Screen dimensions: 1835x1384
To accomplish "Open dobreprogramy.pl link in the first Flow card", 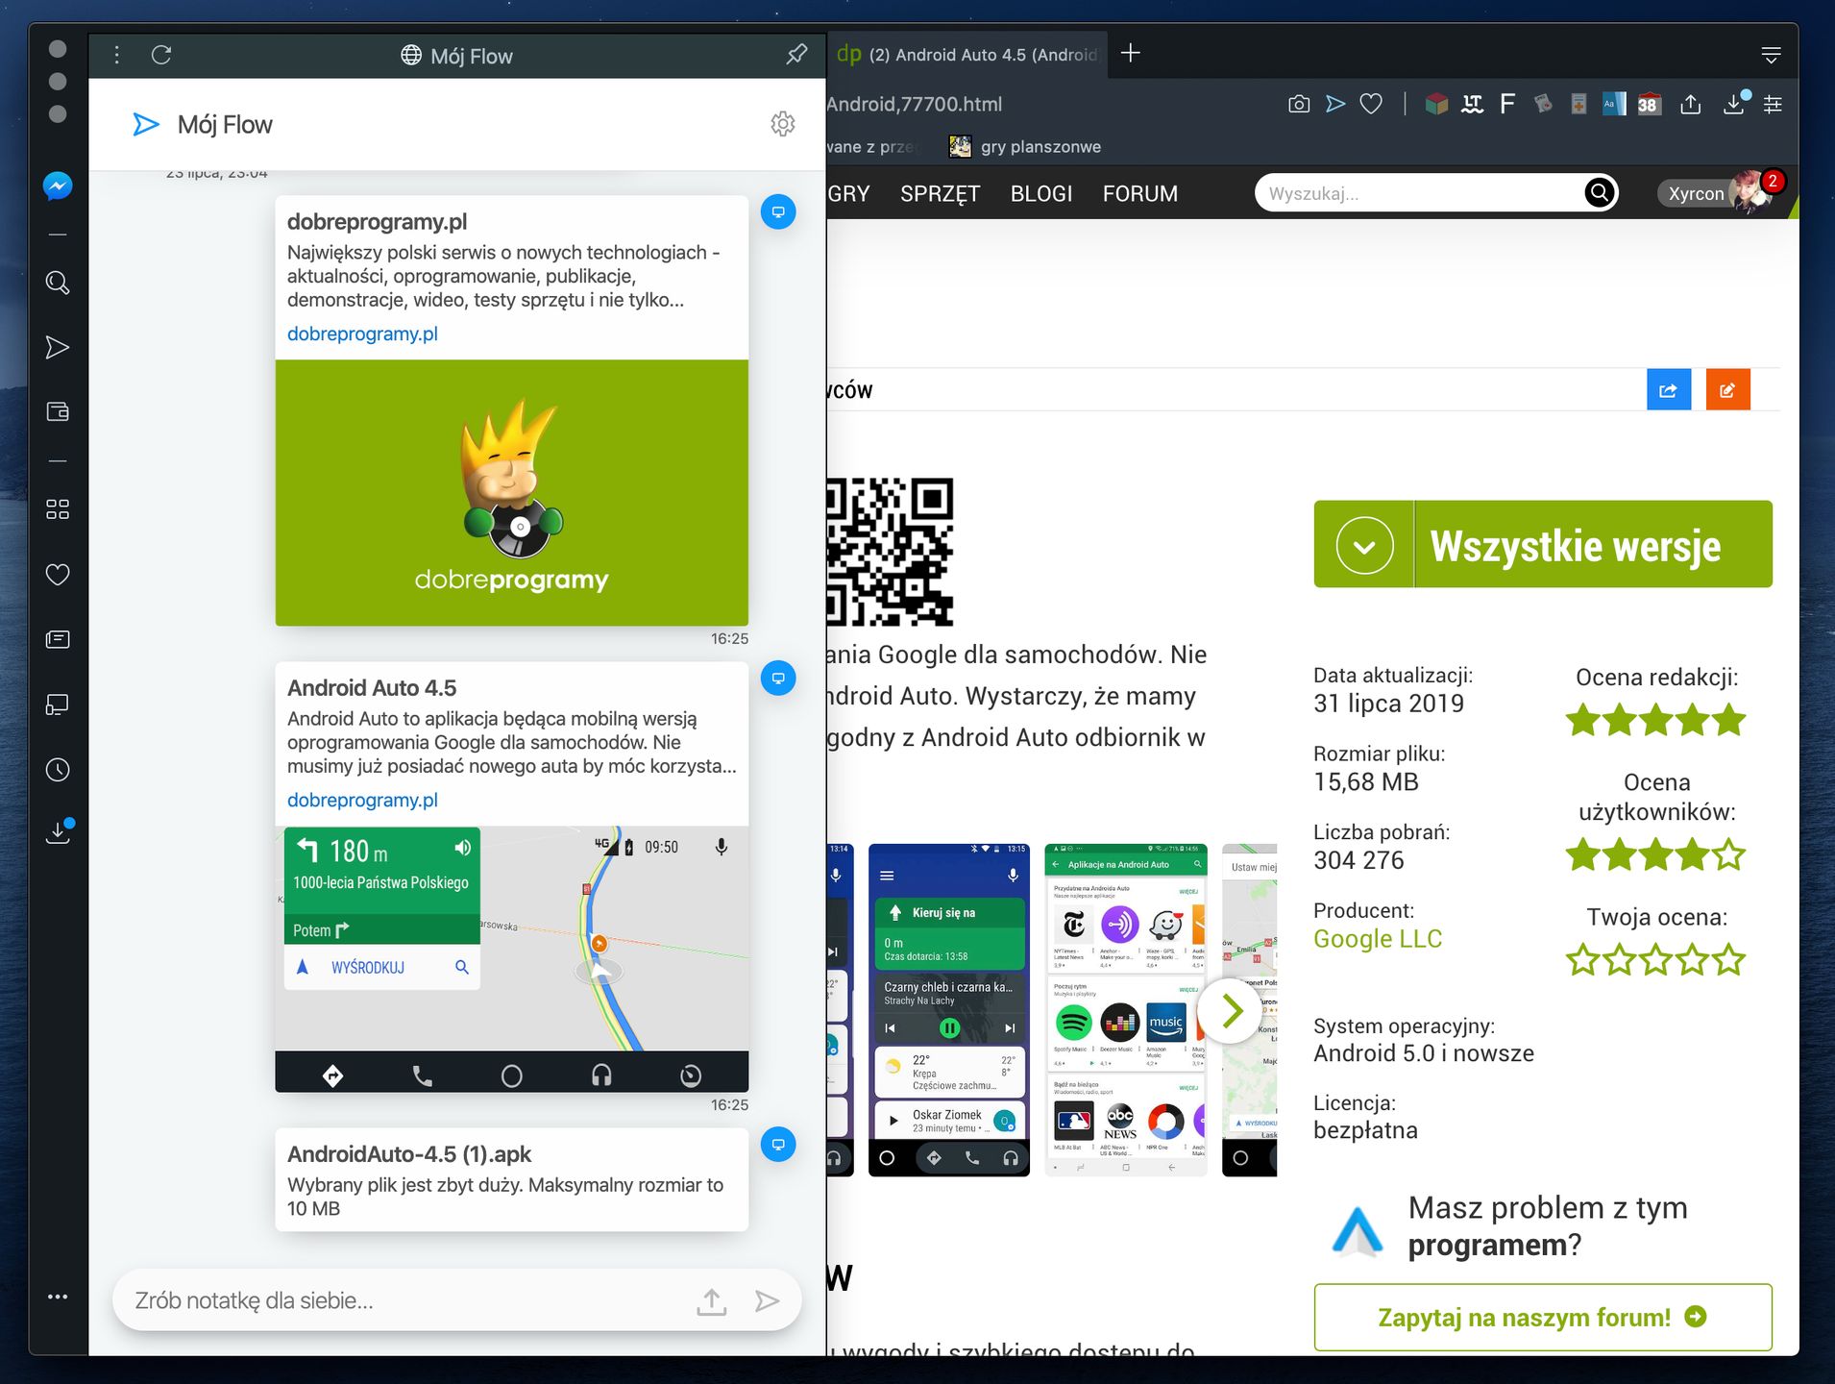I will (x=362, y=334).
